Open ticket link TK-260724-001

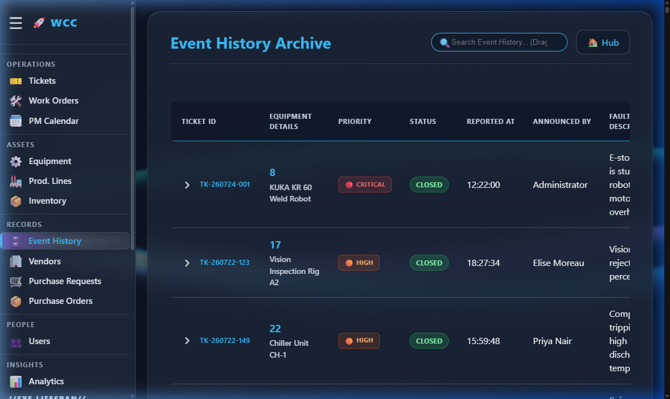[x=224, y=185]
